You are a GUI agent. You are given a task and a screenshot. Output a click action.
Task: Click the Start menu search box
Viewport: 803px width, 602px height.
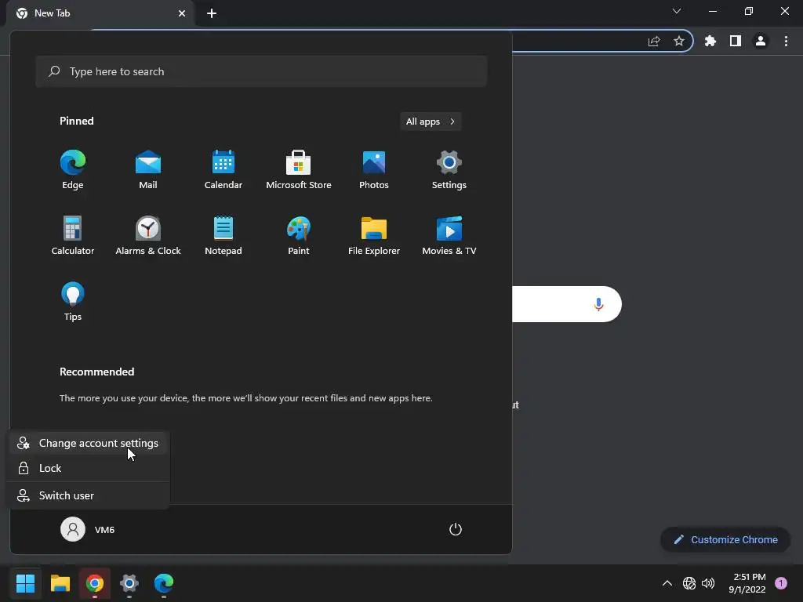(261, 71)
